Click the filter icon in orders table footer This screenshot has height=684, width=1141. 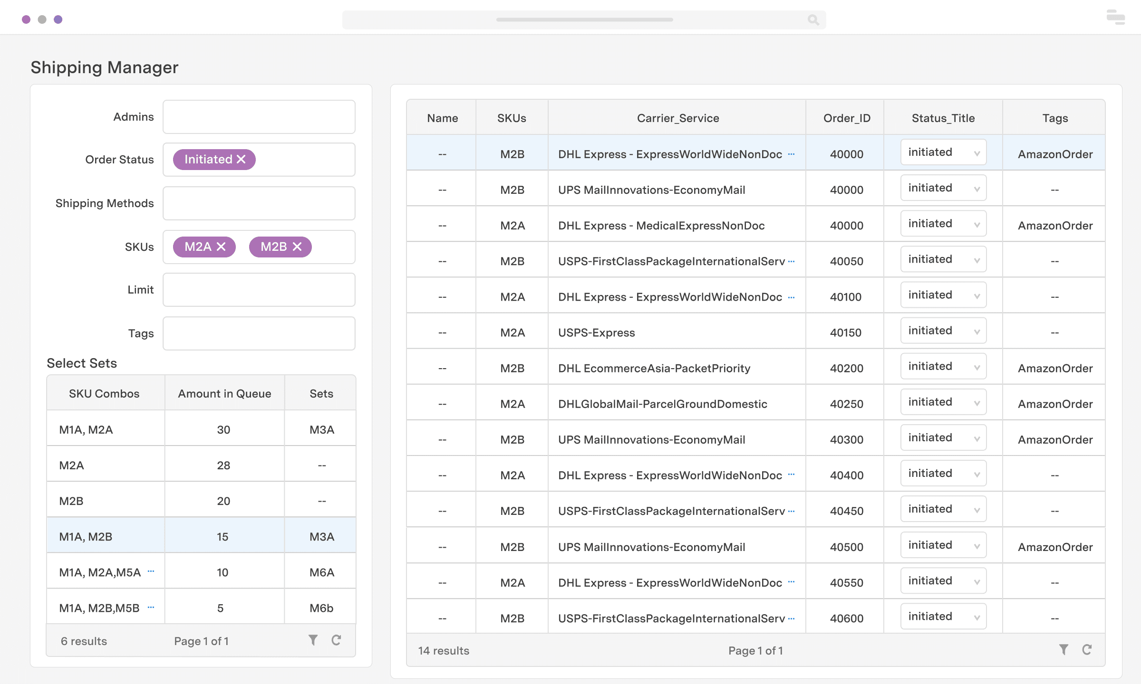pyautogui.click(x=1064, y=650)
